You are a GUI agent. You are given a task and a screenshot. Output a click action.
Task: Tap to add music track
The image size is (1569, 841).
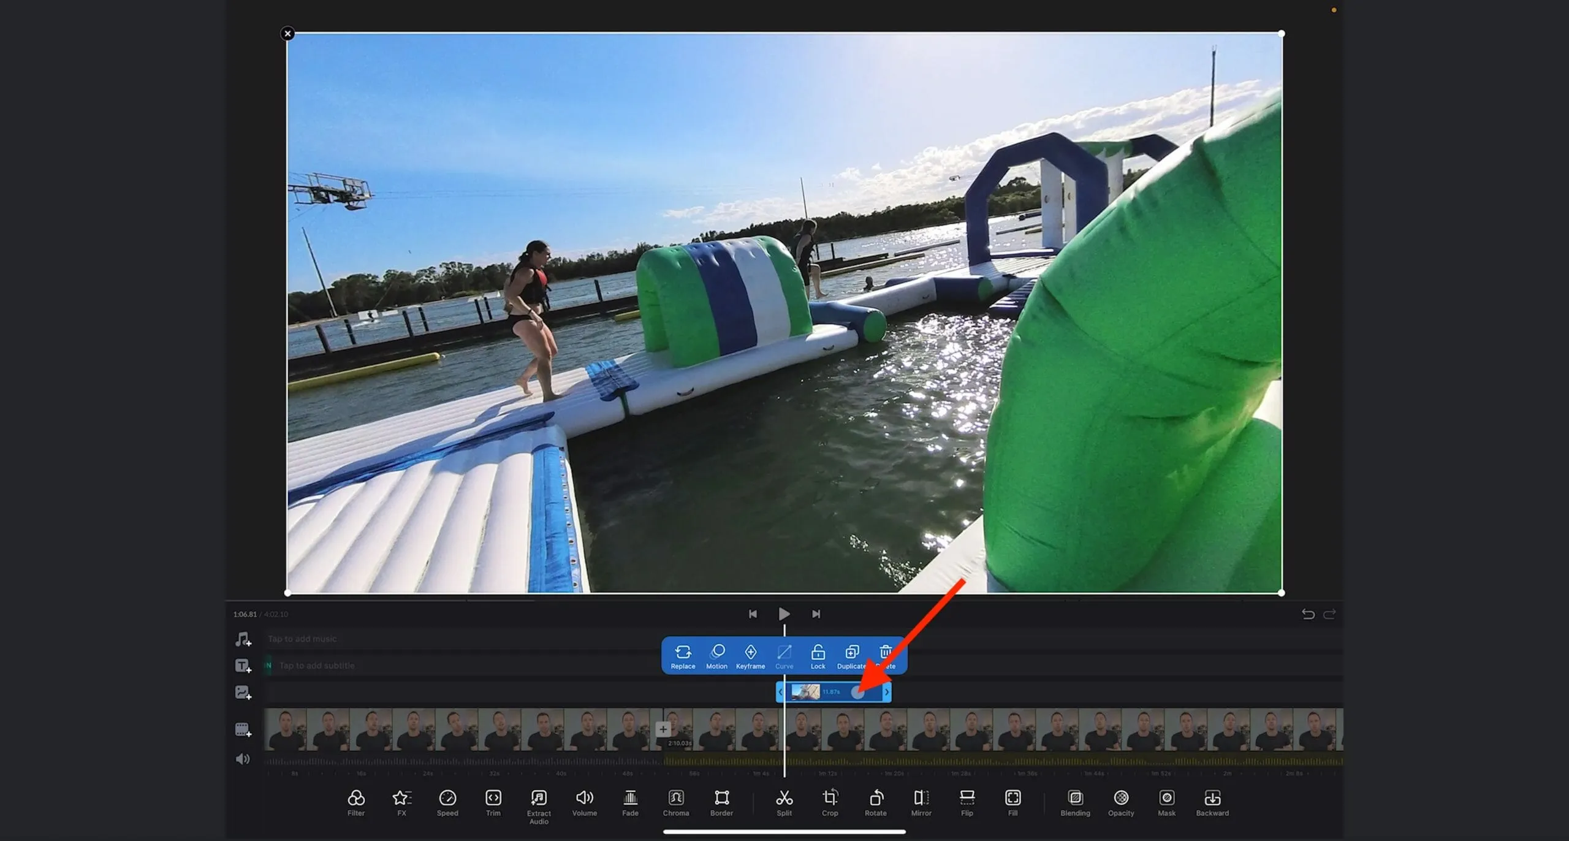coord(302,639)
